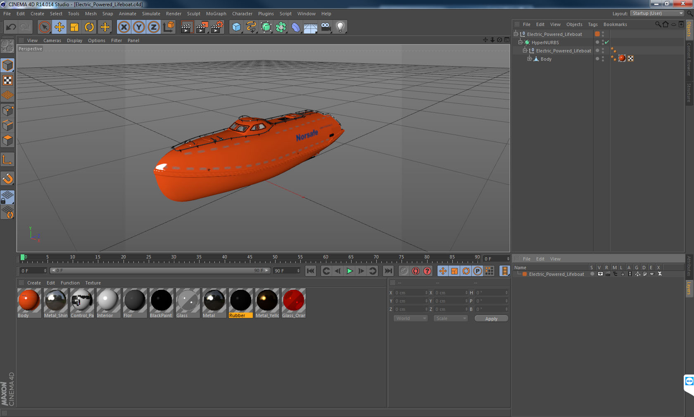Activate the Scale tool
The image size is (694, 417).
pos(74,27)
